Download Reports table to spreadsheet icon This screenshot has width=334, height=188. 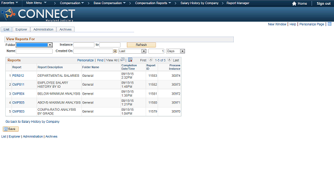click(130, 60)
